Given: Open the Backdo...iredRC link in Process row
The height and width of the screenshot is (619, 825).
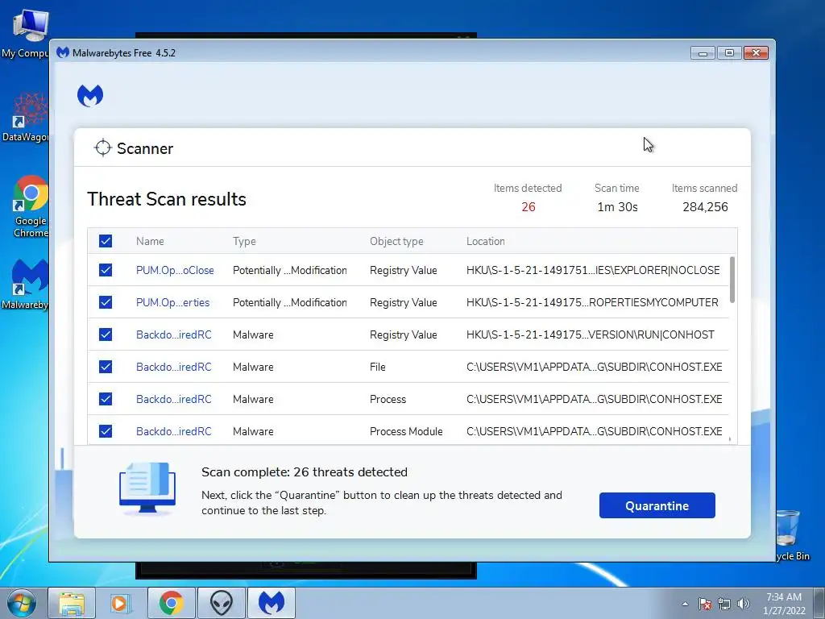Looking at the screenshot, I should point(174,399).
